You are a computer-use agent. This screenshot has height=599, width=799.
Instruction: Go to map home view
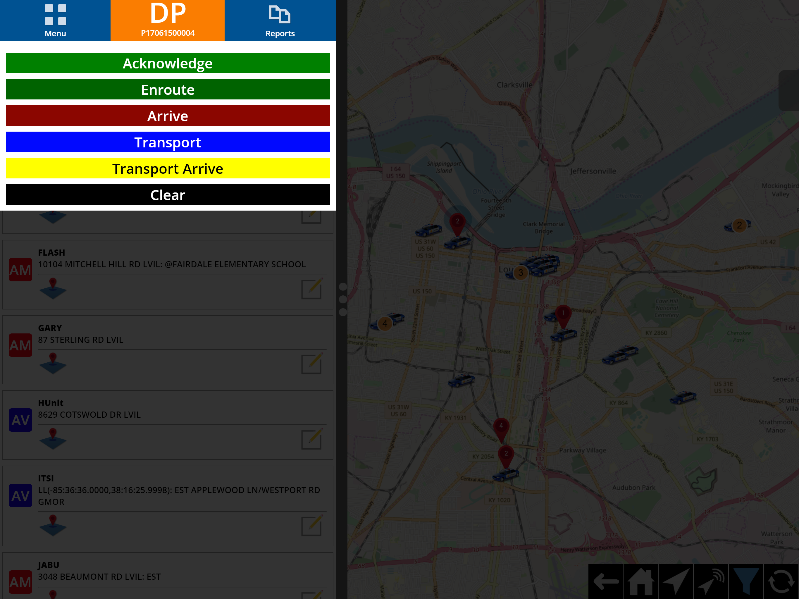641,582
